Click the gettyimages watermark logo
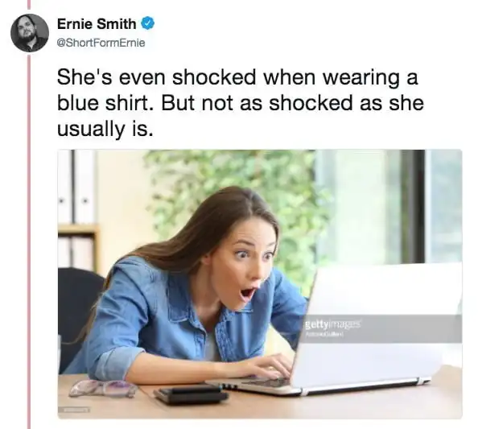Image resolution: width=478 pixels, height=429 pixels. click(333, 324)
